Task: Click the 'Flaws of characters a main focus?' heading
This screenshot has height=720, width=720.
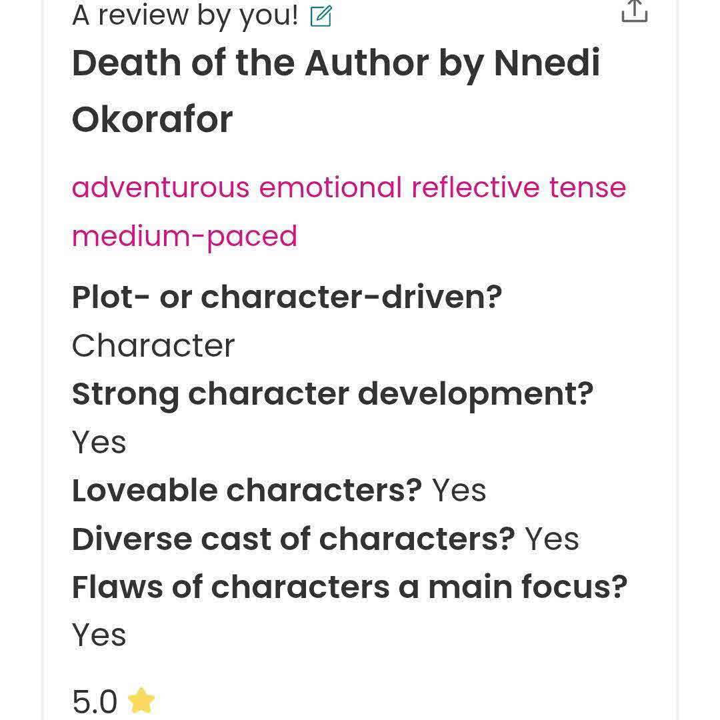Action: (350, 587)
